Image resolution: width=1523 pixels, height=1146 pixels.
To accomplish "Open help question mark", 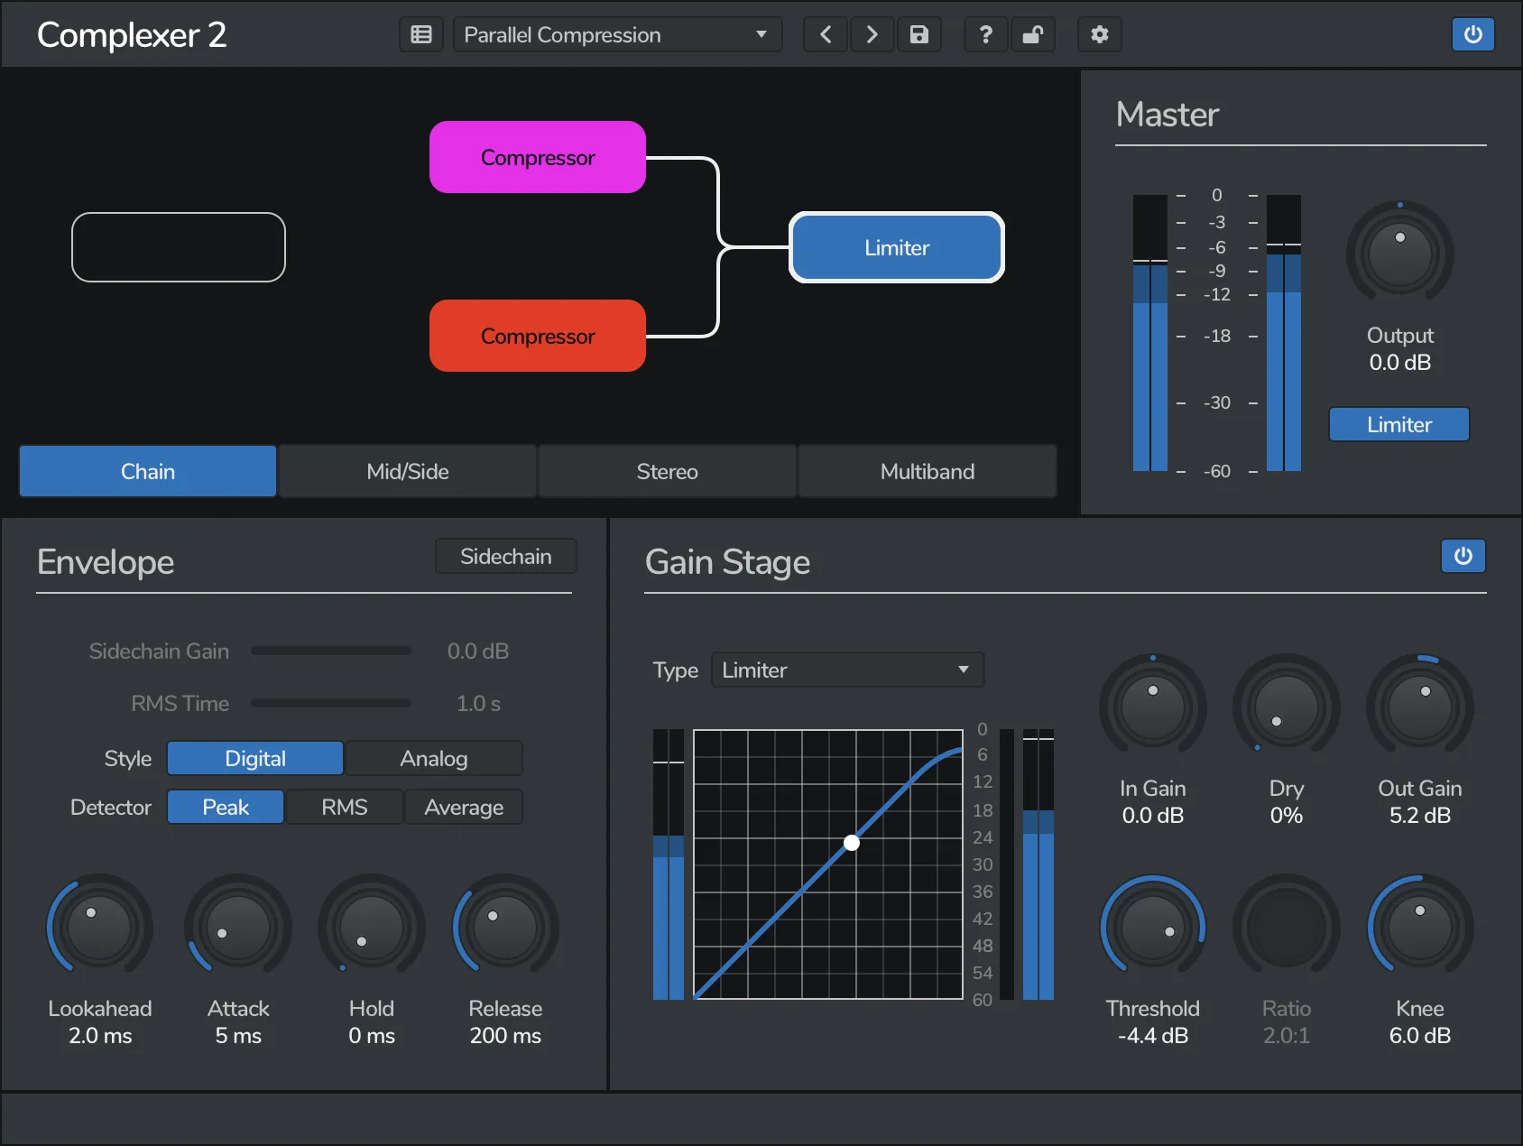I will 986,34.
